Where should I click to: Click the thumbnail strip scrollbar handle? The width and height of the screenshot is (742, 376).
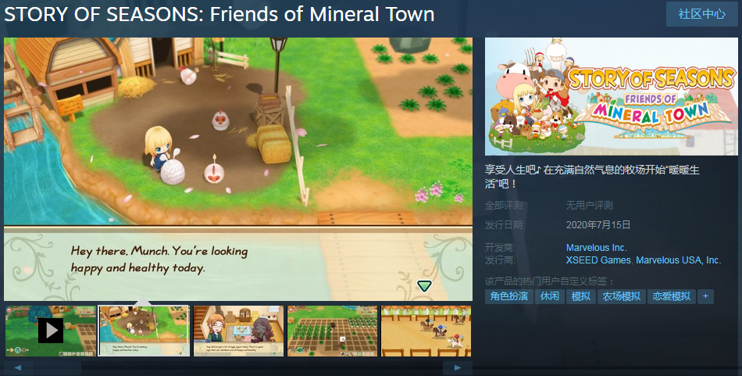point(58,368)
